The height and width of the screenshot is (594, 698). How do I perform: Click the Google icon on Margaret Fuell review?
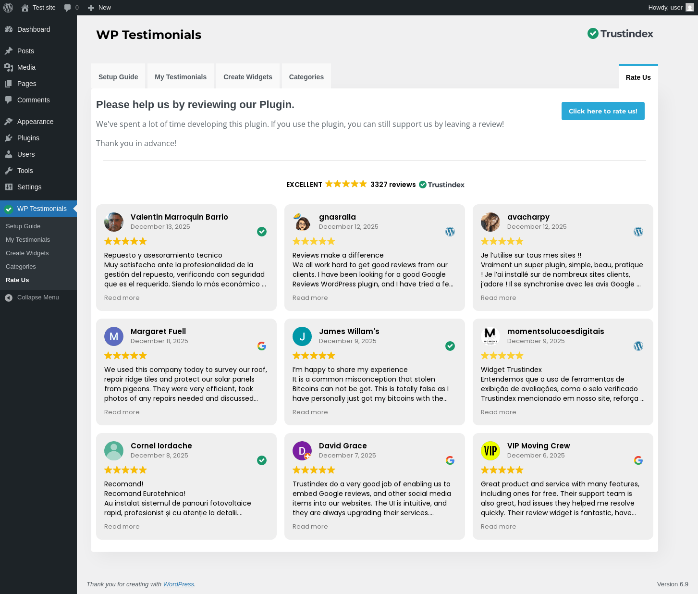262,346
